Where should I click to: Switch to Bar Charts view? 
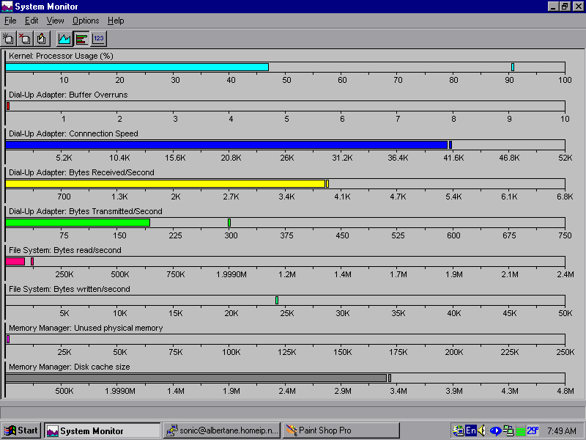coord(82,39)
